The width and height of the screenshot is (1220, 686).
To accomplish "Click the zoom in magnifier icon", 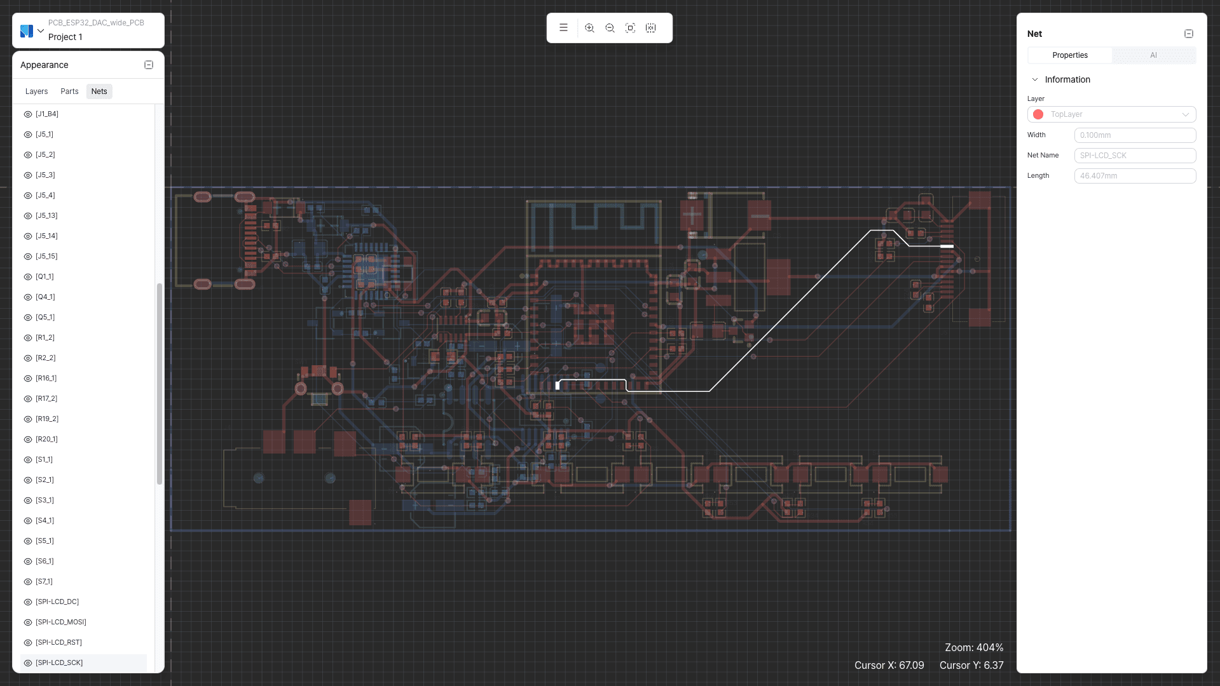I will click(590, 28).
